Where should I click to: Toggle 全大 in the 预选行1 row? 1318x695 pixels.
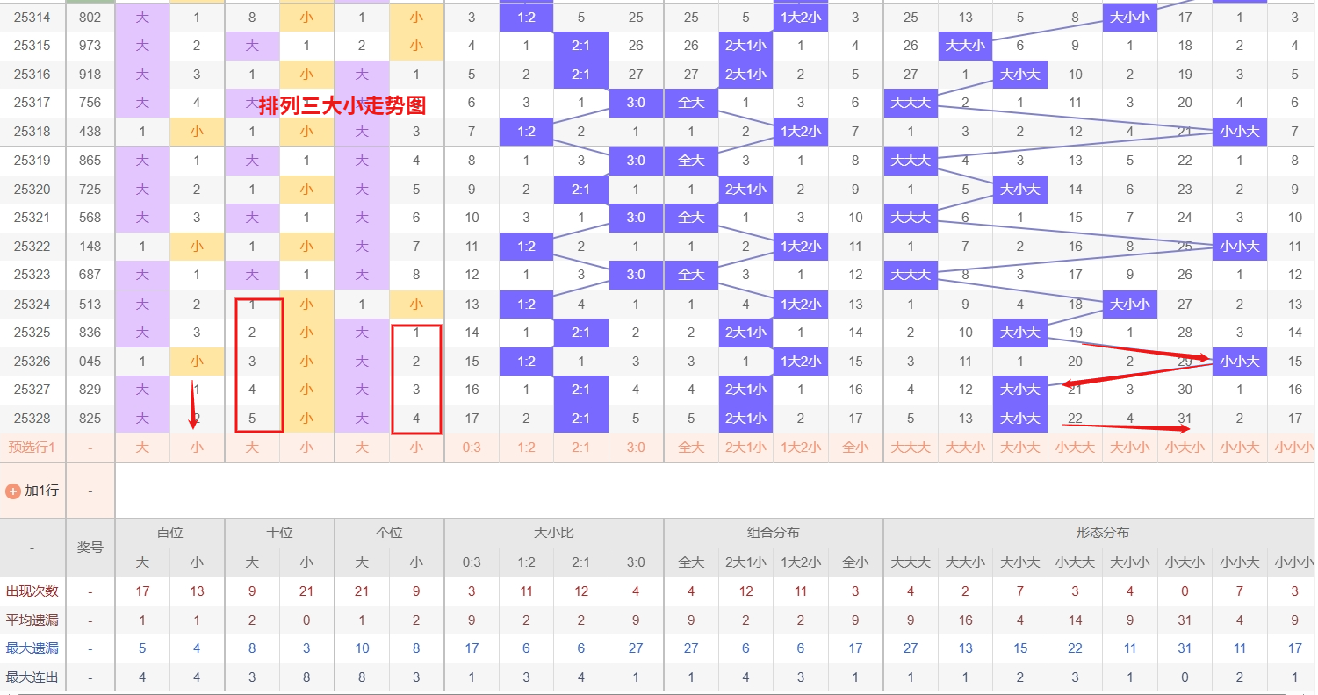(691, 448)
